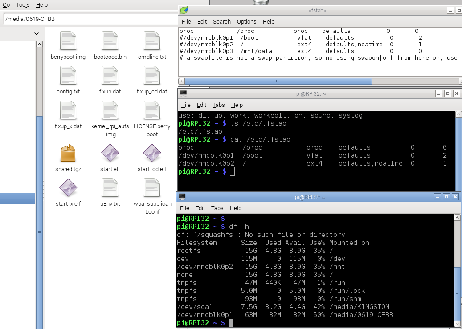
Task: Select the wpa_supplicant.conf file icon
Action: click(x=152, y=188)
